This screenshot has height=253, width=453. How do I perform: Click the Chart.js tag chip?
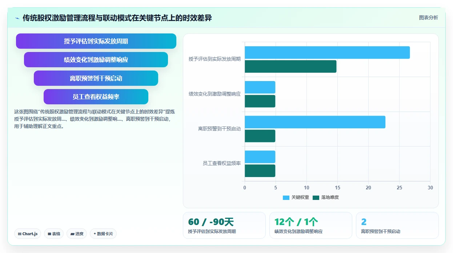pos(28,234)
